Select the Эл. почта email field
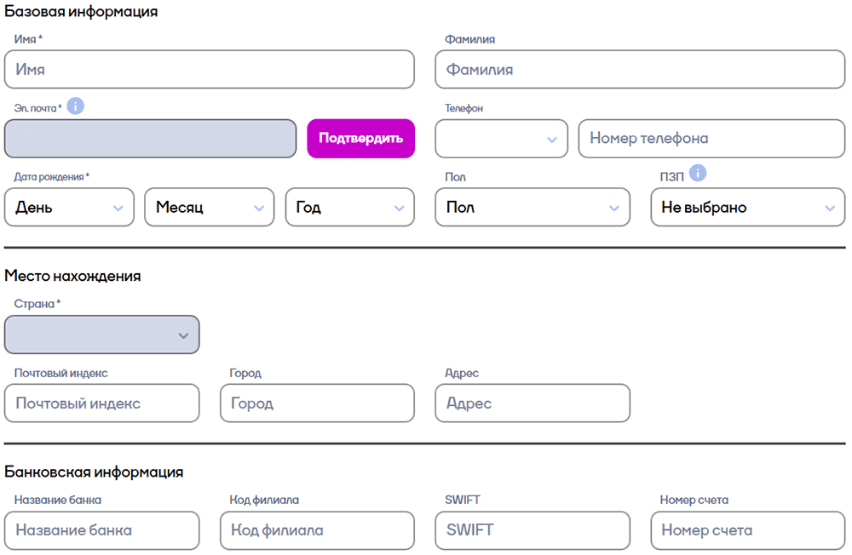The image size is (852, 555). pos(150,139)
